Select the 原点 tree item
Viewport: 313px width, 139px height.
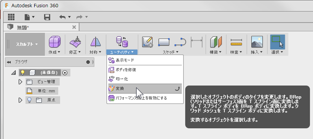43,100
